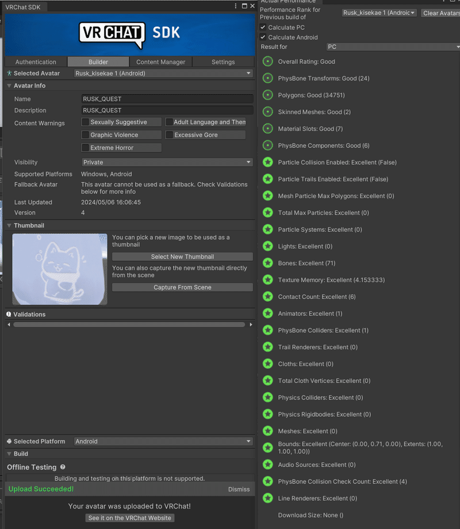Collapse the Build section

pyautogui.click(x=9, y=454)
